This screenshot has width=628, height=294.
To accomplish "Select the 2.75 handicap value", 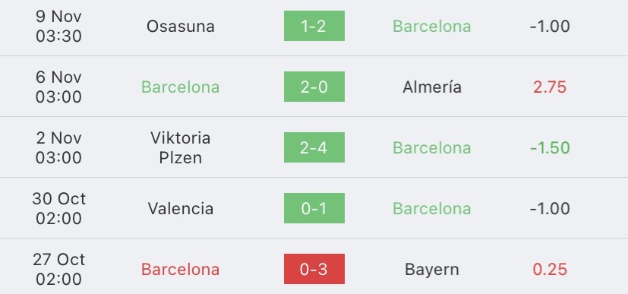I will pyautogui.click(x=550, y=87).
